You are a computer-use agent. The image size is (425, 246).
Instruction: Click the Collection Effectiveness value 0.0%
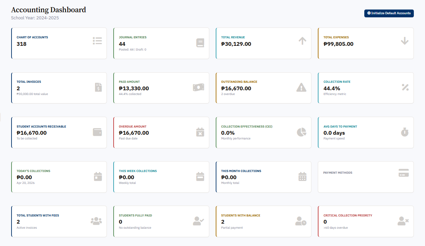point(228,133)
